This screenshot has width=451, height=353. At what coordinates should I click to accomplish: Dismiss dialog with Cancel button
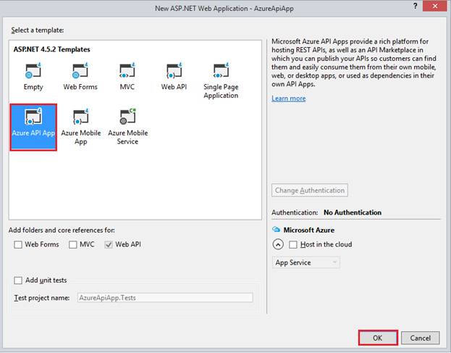(420, 338)
